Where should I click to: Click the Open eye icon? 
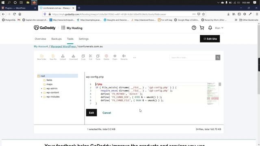115,57
